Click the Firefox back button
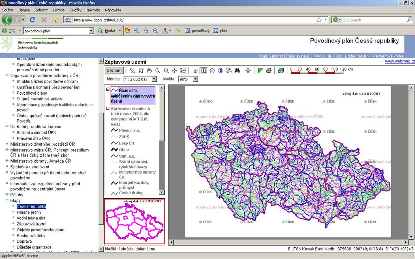 pyautogui.click(x=7, y=20)
